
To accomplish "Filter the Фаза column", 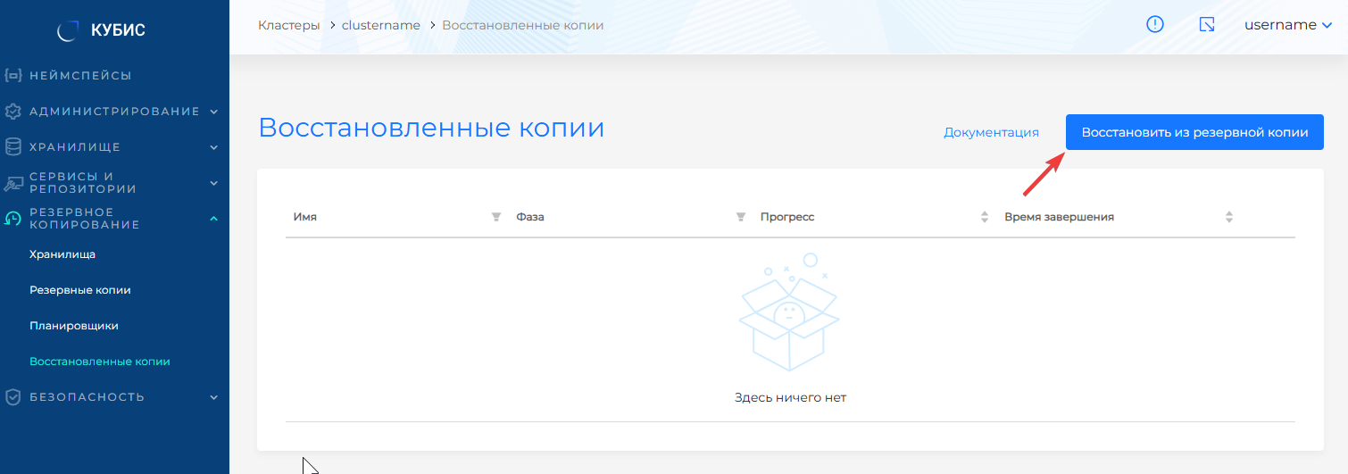I will pos(740,217).
